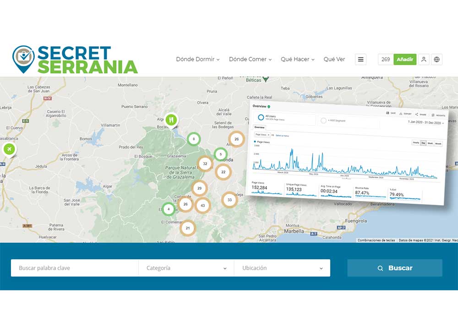Expand the Ubicación dropdown
Viewport: 458px width, 332px height.
pos(282,268)
